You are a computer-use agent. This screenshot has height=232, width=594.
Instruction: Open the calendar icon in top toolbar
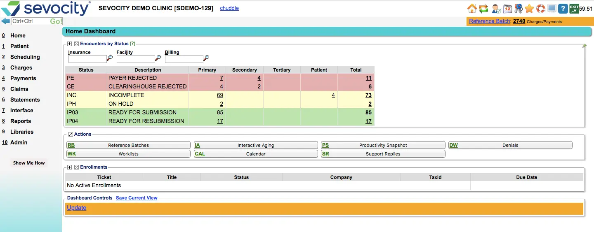pos(507,8)
